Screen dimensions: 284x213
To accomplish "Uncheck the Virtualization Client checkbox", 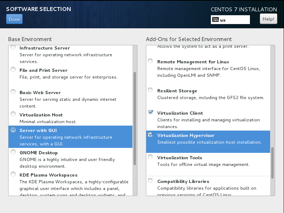I will point(150,112).
